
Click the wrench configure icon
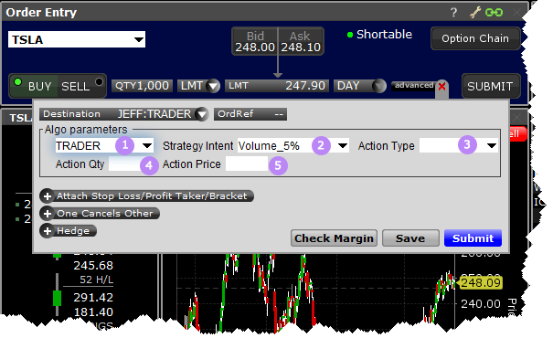[x=475, y=13]
